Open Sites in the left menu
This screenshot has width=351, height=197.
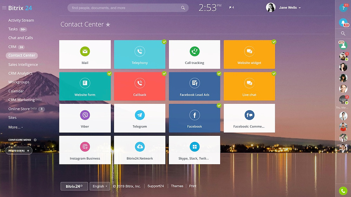coord(12,118)
